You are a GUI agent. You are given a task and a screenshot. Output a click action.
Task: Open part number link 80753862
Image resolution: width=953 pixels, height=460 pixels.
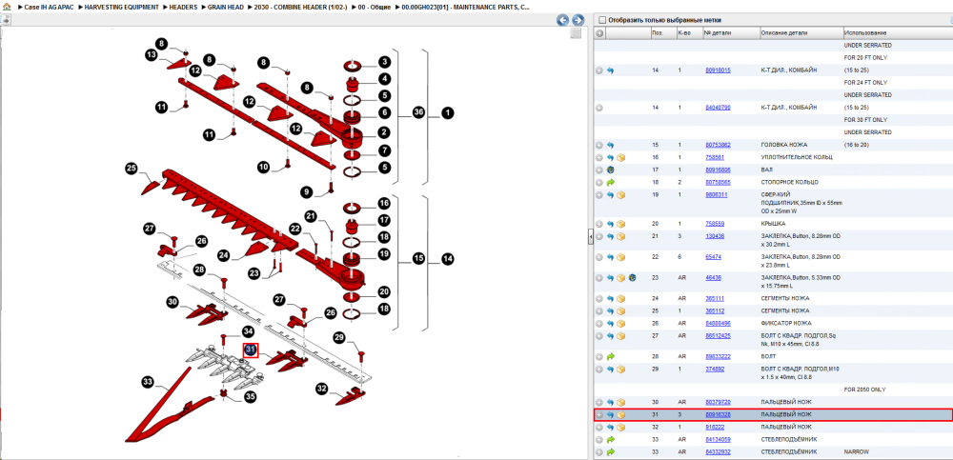(718, 145)
